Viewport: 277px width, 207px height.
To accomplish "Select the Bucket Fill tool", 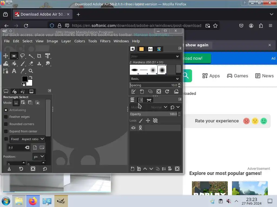I will click(14, 64).
